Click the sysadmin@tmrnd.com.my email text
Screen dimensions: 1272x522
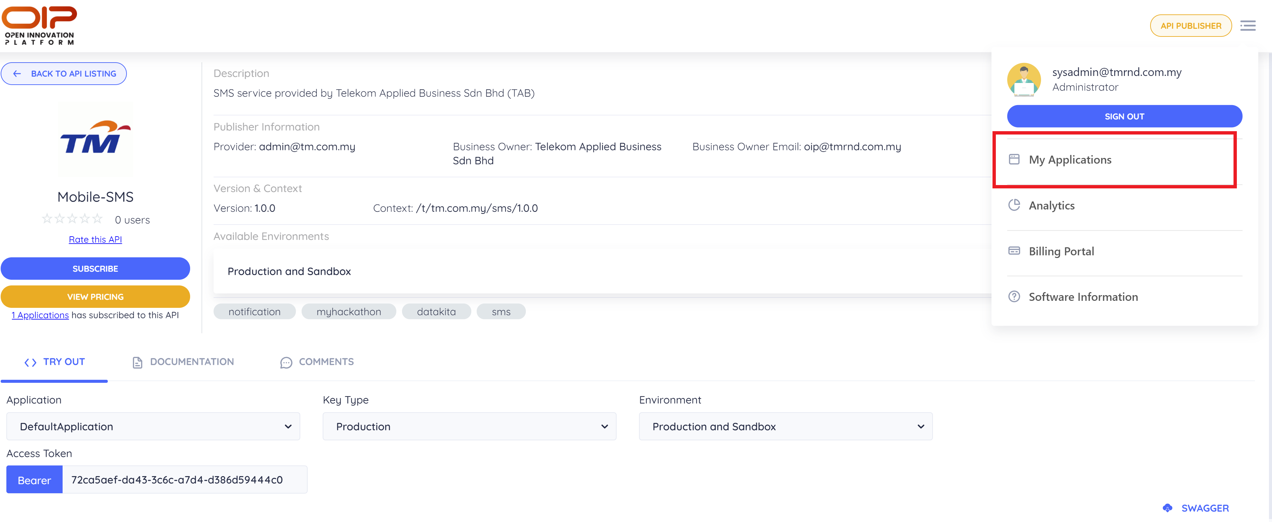1117,72
